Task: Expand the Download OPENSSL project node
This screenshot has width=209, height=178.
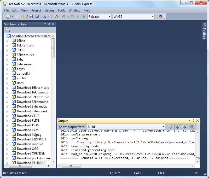Action: click(7, 154)
